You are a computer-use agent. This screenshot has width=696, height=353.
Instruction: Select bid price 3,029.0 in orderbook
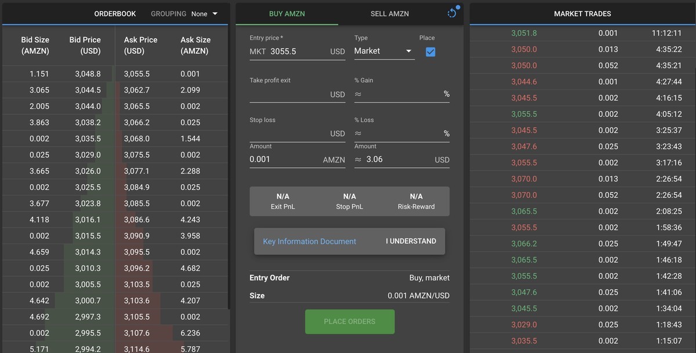pyautogui.click(x=88, y=155)
